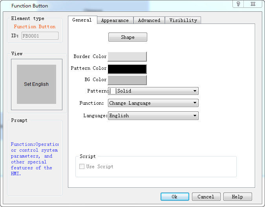Open the black Pattern Color swatch
Screen dimensions: 265x207
coord(127,69)
